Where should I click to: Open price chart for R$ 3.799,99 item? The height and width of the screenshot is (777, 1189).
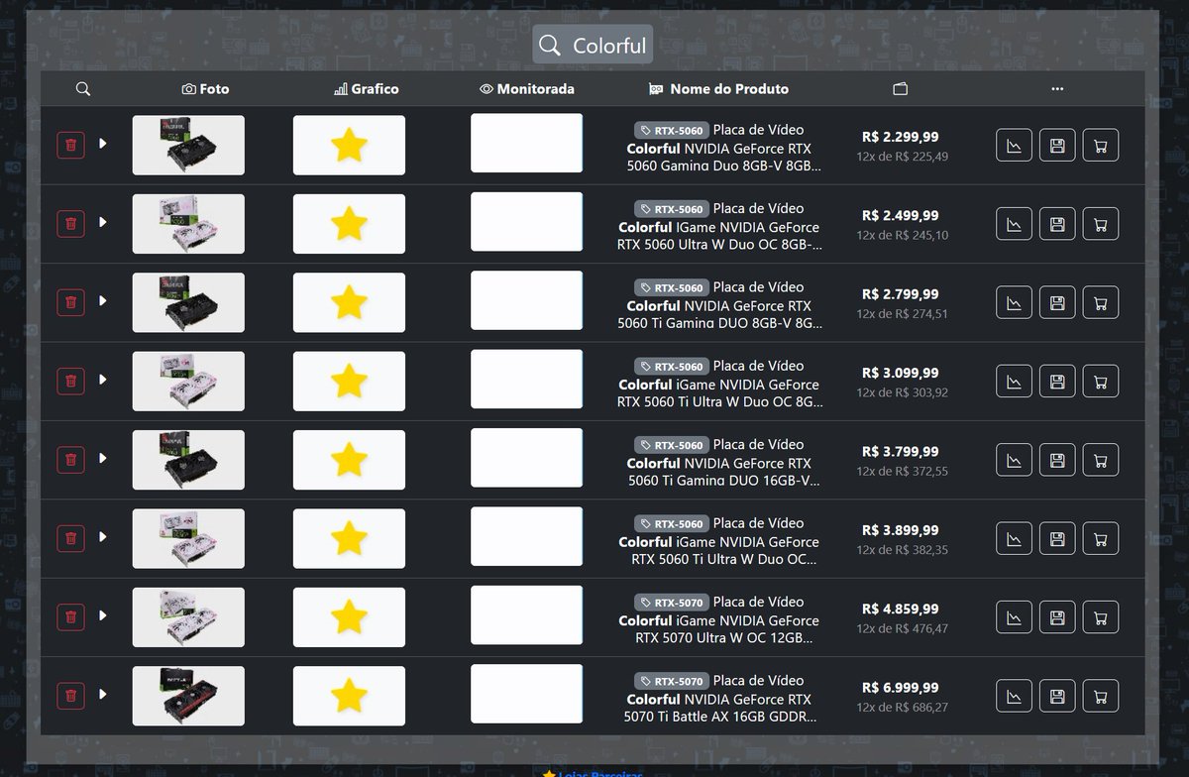[x=1014, y=459]
